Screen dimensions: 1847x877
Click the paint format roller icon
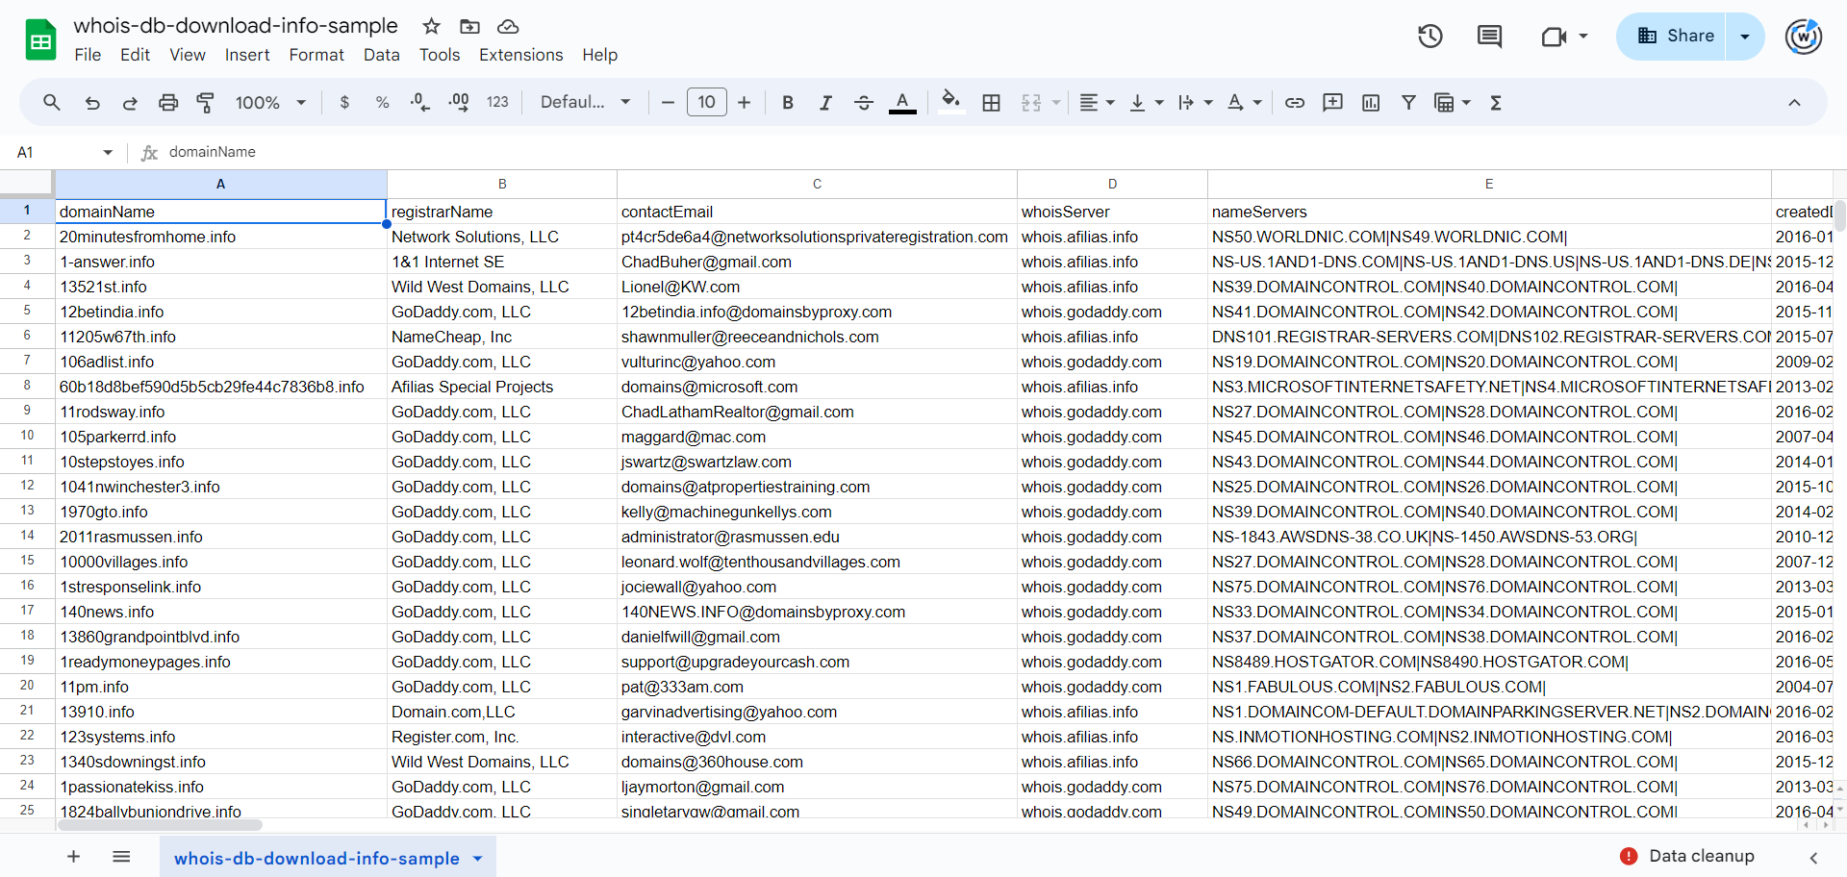[205, 103]
